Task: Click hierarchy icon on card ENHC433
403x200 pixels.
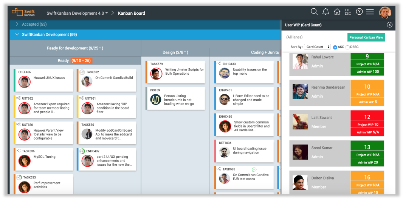Action: coord(219,64)
